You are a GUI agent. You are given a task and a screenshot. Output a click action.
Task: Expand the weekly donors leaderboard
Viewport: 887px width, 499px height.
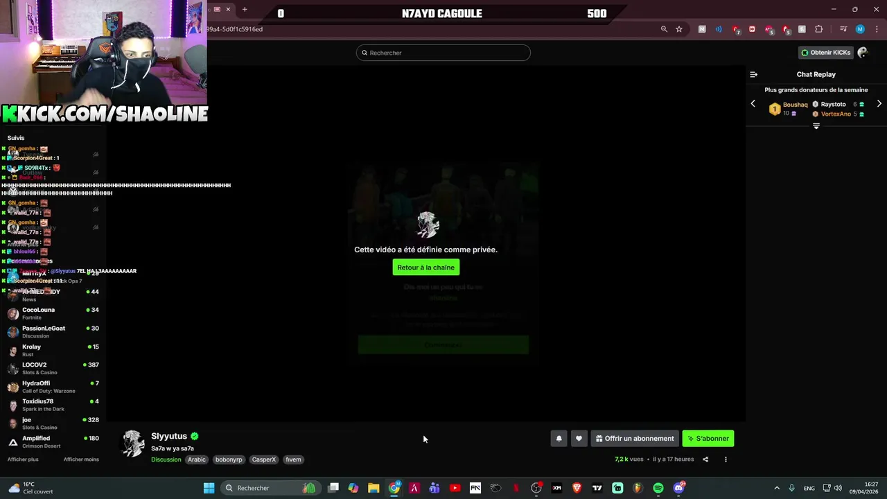coord(816,126)
